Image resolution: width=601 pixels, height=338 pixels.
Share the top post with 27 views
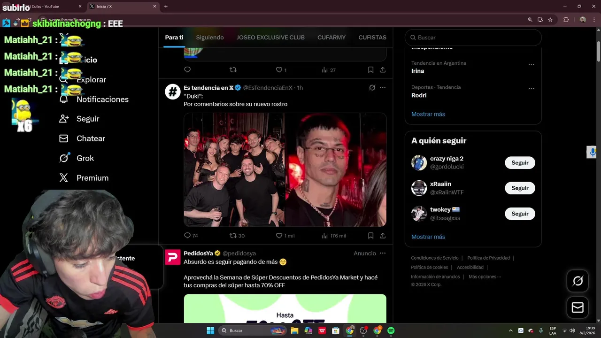[x=383, y=69]
